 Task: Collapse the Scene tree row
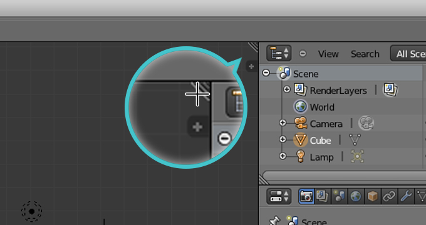[x=266, y=72]
